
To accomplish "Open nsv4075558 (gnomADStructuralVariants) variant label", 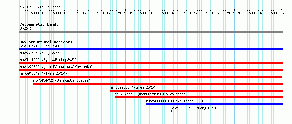I will tap(151, 94).
